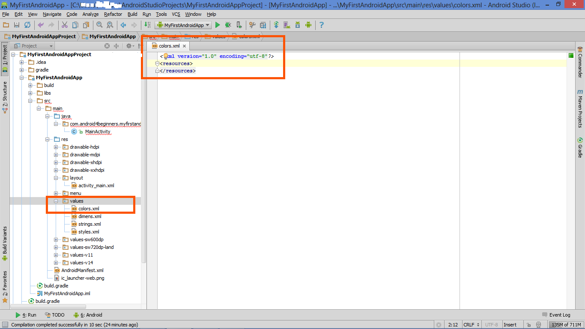Open Settings via wrench icon
This screenshot has width=585, height=329.
252,25
